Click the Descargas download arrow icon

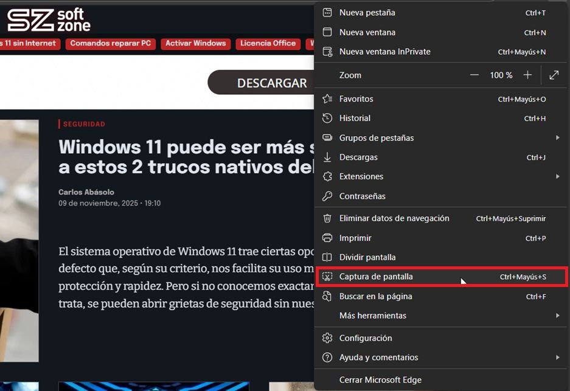pyautogui.click(x=327, y=157)
